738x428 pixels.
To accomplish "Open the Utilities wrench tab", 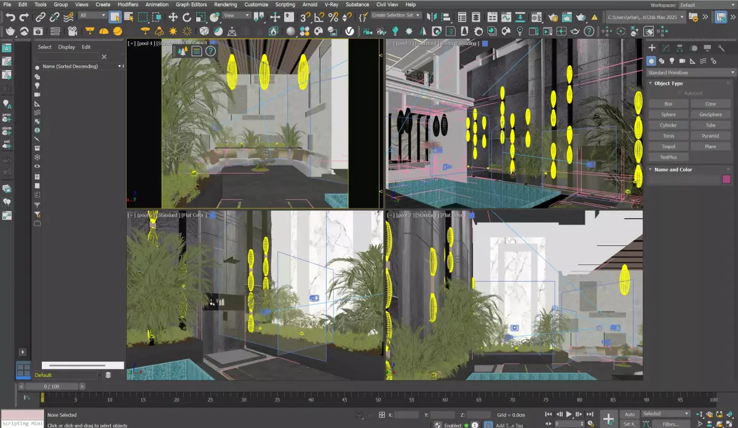I will (x=721, y=48).
